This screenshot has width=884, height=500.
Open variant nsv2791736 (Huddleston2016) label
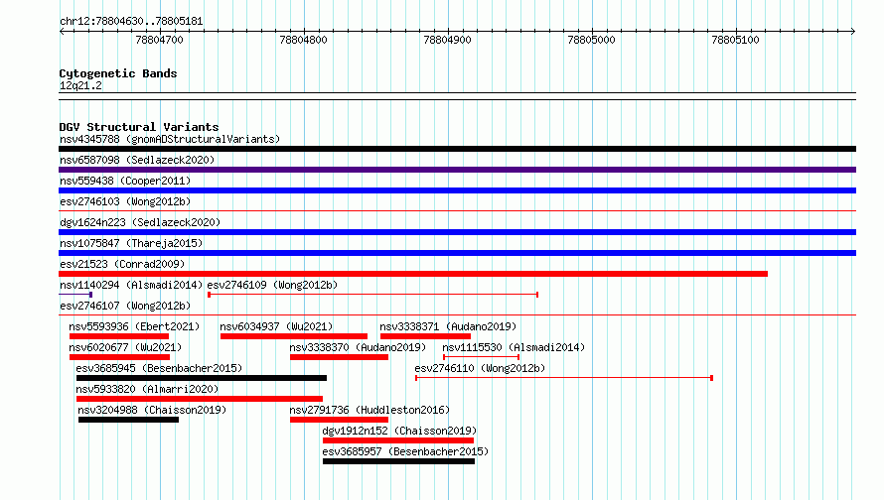(x=369, y=410)
